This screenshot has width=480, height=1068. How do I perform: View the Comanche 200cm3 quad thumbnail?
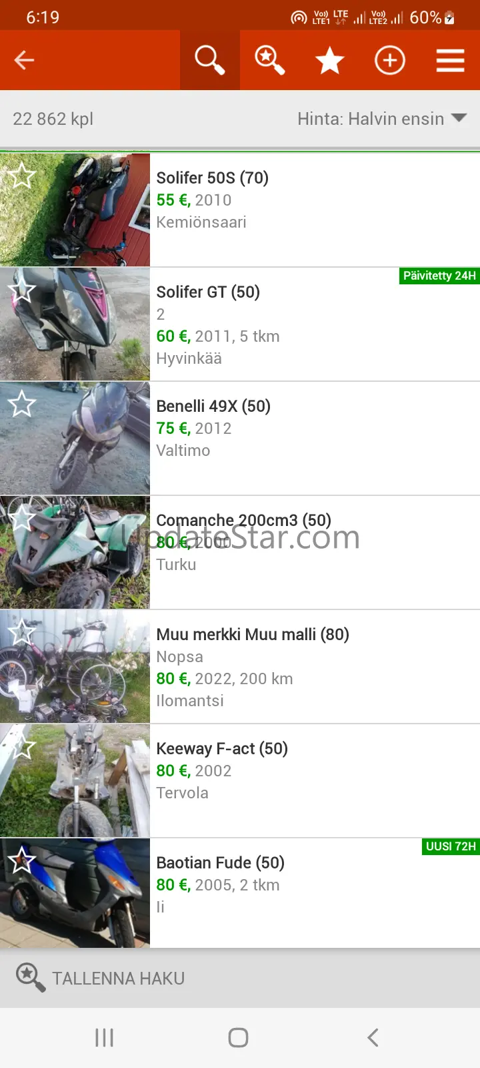(x=75, y=553)
